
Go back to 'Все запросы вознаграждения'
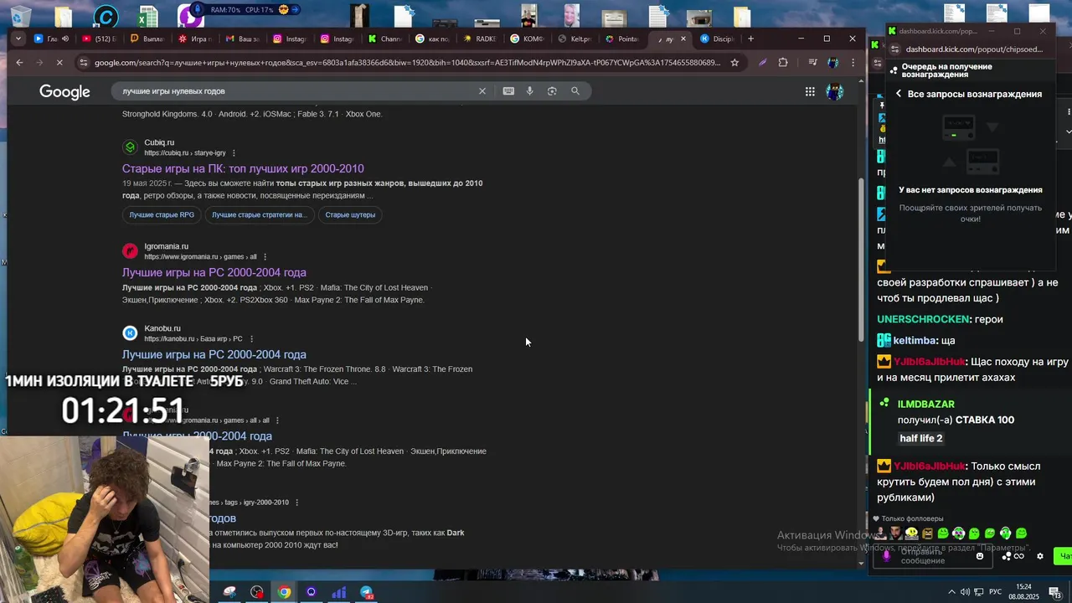coord(899,95)
